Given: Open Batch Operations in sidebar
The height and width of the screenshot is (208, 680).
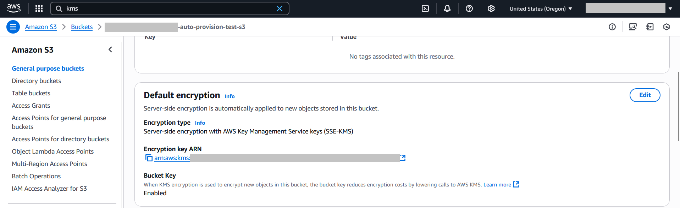Looking at the screenshot, I should tap(36, 176).
